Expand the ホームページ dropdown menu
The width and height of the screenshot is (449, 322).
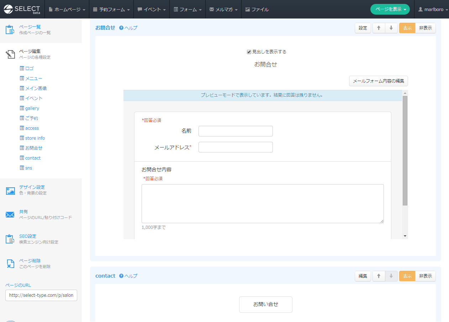click(x=67, y=10)
